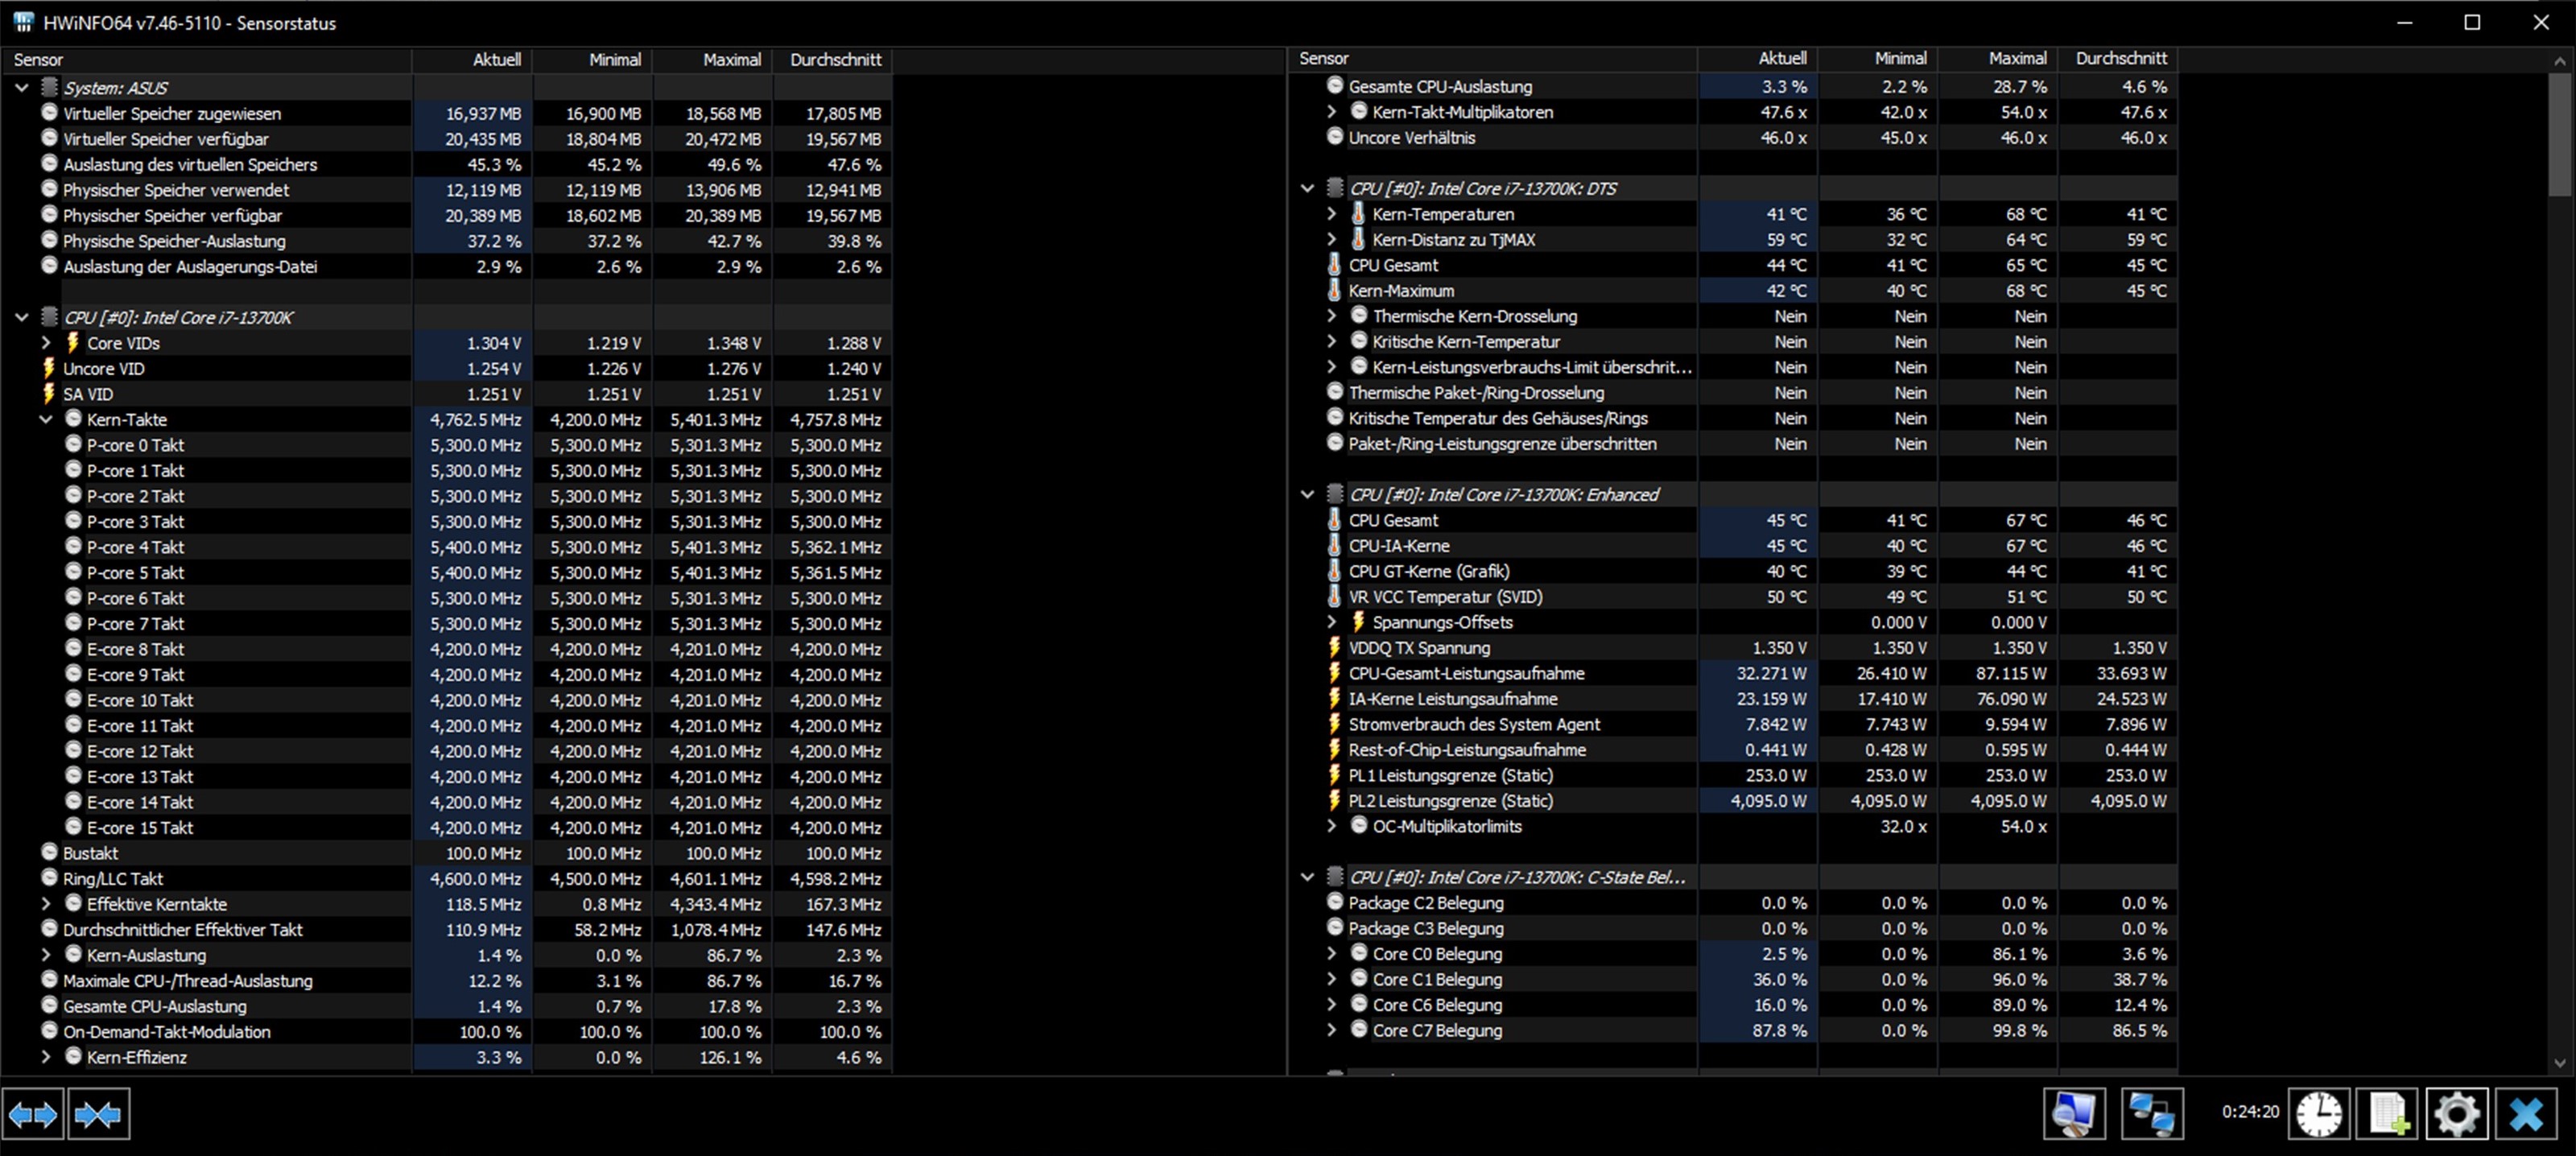Expand Kern-Takt-Multiplikatoren row
This screenshot has height=1156, width=2576.
[x=1332, y=111]
